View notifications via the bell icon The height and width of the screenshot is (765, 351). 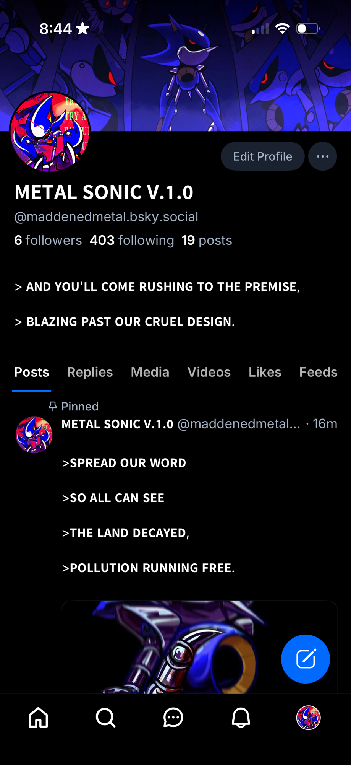241,717
